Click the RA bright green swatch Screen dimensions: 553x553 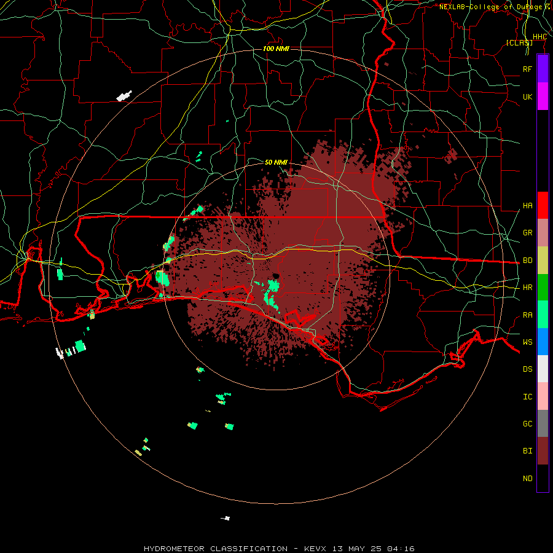click(x=543, y=315)
